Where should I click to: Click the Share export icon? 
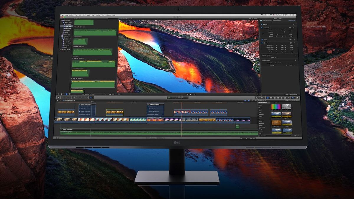[297, 98]
